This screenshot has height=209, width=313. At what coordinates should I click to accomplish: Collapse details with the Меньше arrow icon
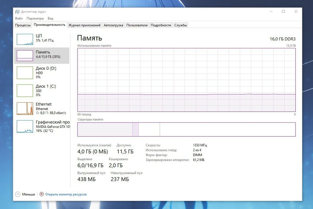pyautogui.click(x=18, y=194)
